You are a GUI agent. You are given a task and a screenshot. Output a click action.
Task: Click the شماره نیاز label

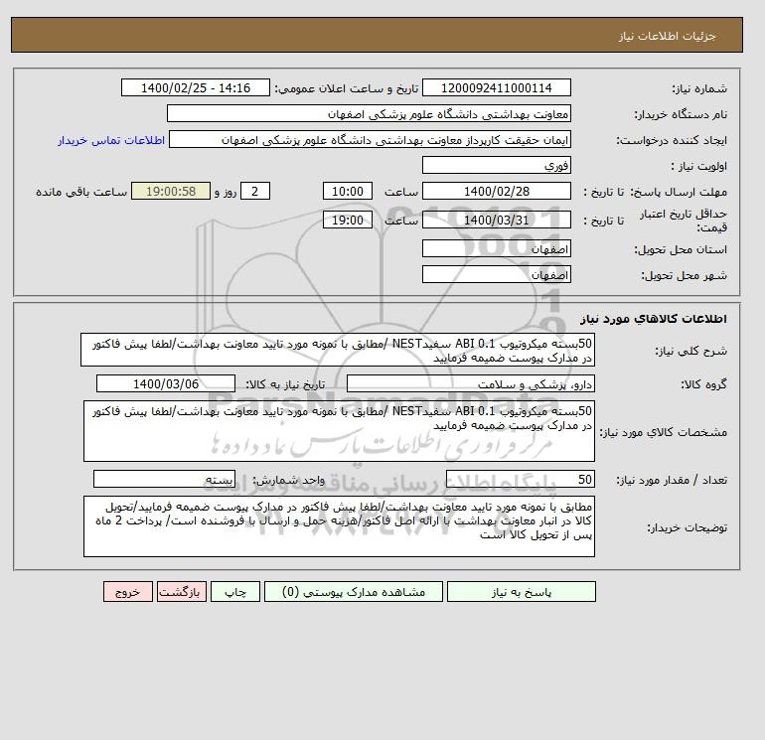click(x=699, y=88)
